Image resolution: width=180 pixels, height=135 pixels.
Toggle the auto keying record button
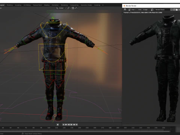[x=58, y=124]
